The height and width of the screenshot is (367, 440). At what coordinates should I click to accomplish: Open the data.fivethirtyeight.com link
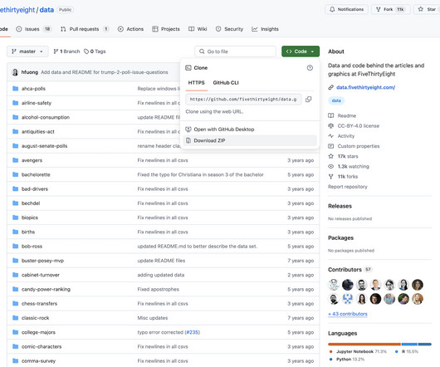[365, 87]
